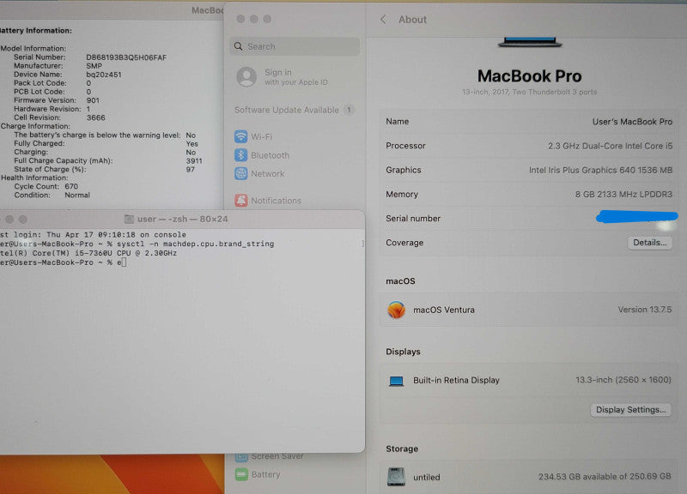Go back using the chevron beside About
Viewport: 687px width, 494px height.
tap(383, 19)
